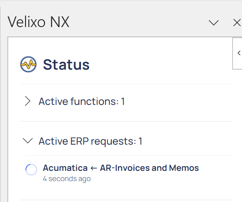The image size is (242, 202).
Task: Select the AR-Invoices and Memos text
Action: pyautogui.click(x=150, y=168)
